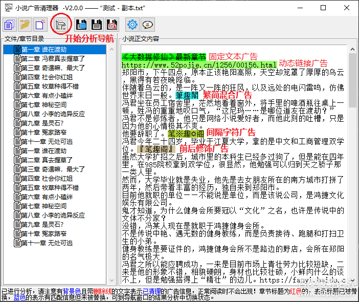Maximize the 小说广告清理器 window
Screen dimensions: 359x302
tap(323, 8)
